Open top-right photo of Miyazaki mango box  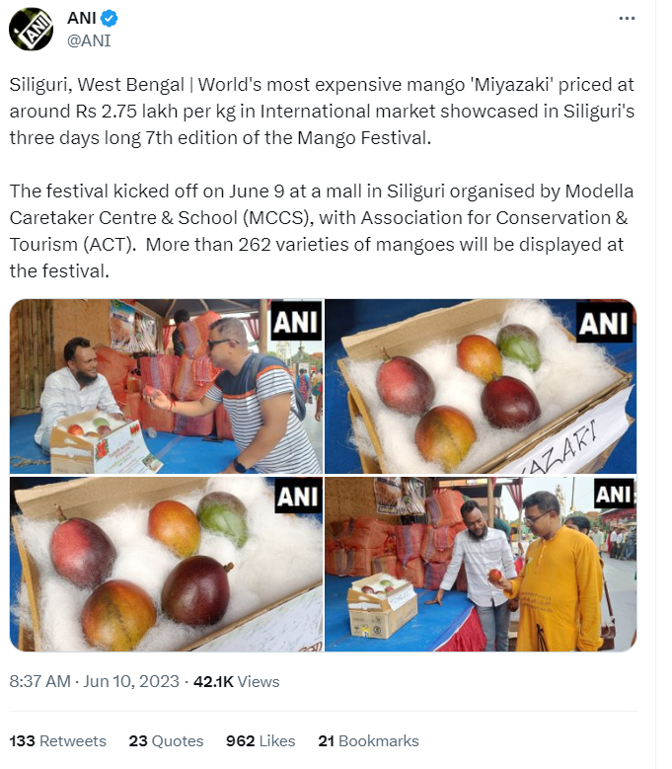(x=481, y=387)
